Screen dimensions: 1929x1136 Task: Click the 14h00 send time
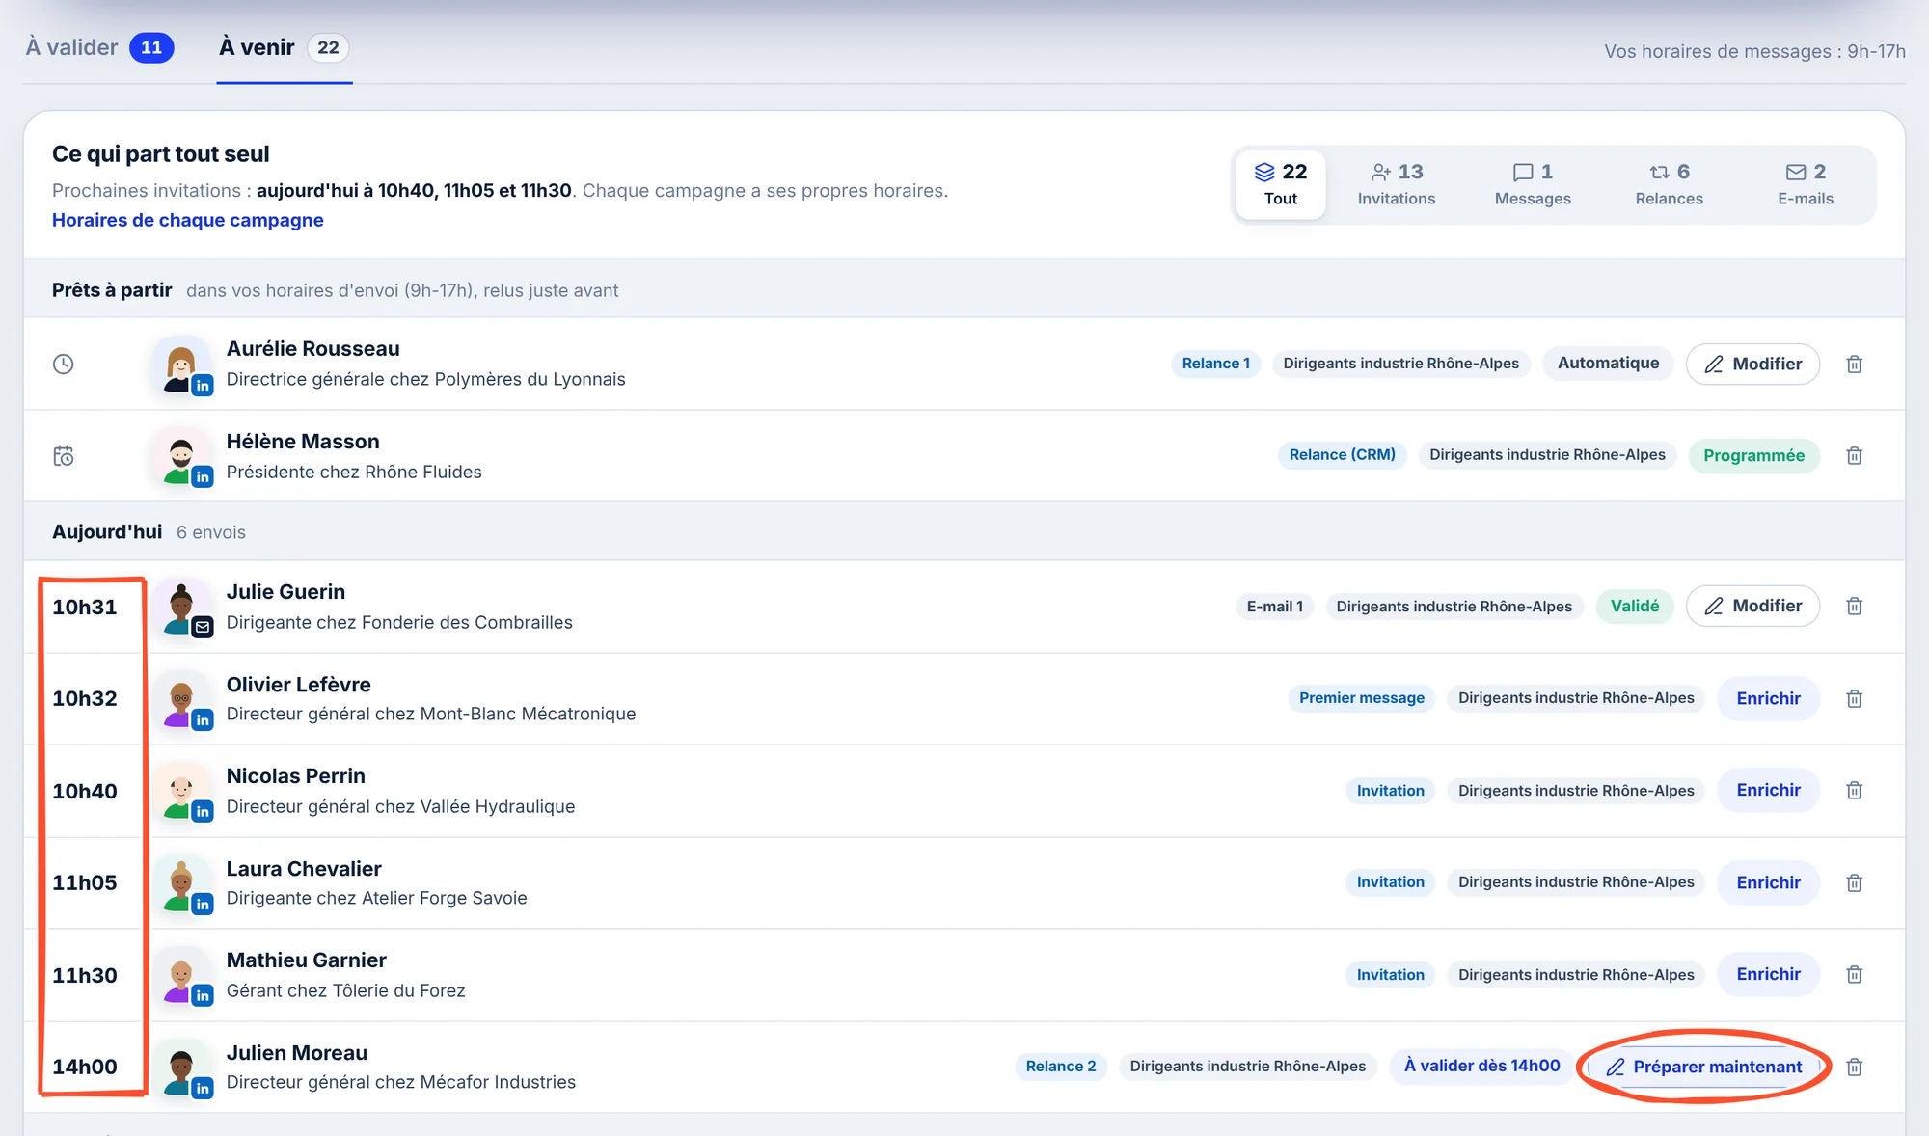tap(85, 1067)
